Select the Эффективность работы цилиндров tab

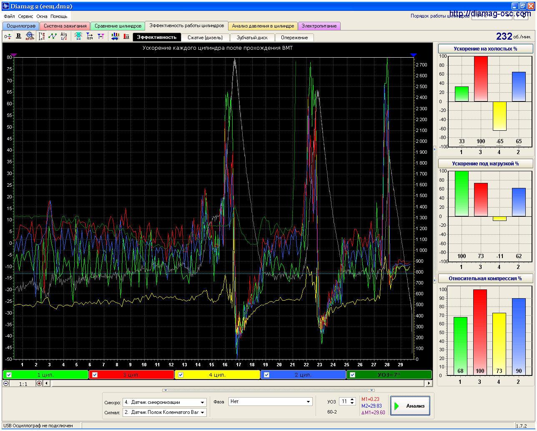187,25
